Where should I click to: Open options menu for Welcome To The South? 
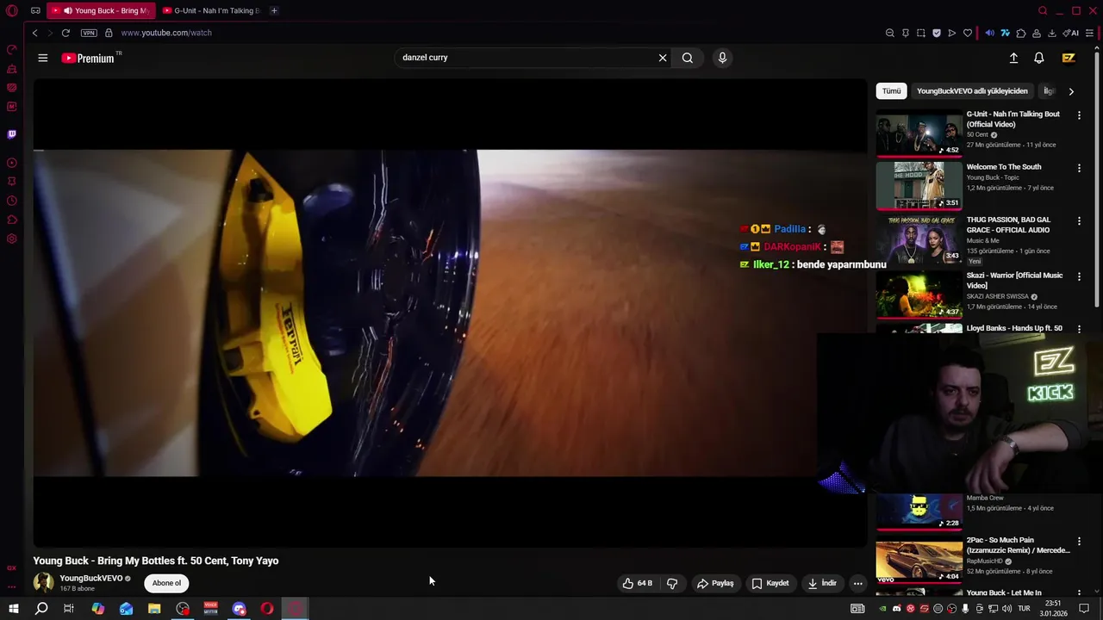[1079, 168]
